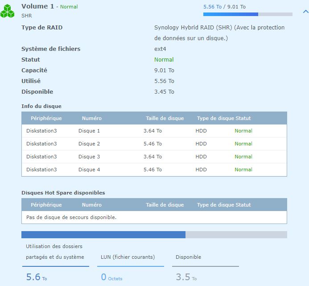Click Utilisation des dossiers partagés label
309x286 pixels.
[55, 252]
